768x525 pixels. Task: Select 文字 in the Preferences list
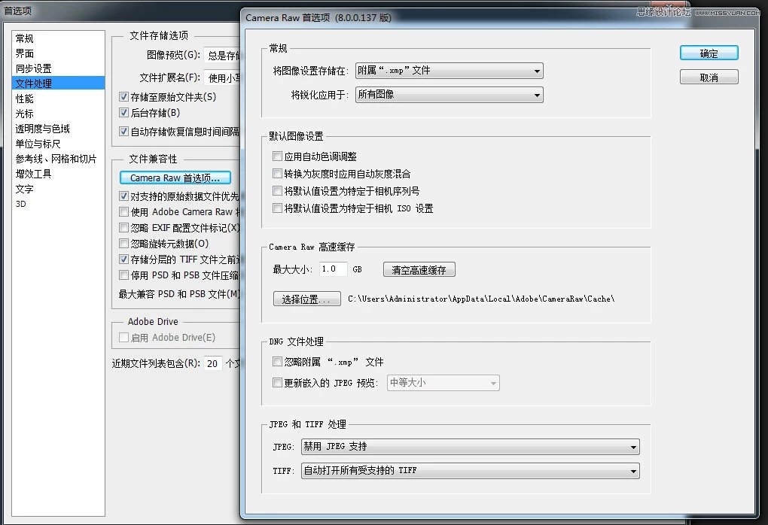[58, 189]
